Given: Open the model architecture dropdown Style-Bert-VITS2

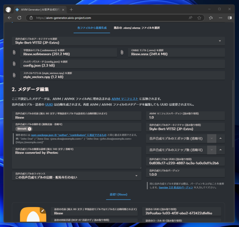Looking at the screenshot, I should 118,41.
